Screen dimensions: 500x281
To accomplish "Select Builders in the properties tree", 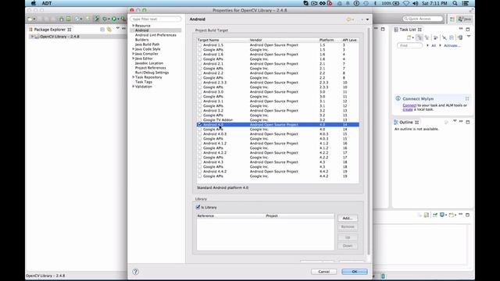I will (x=141, y=40).
